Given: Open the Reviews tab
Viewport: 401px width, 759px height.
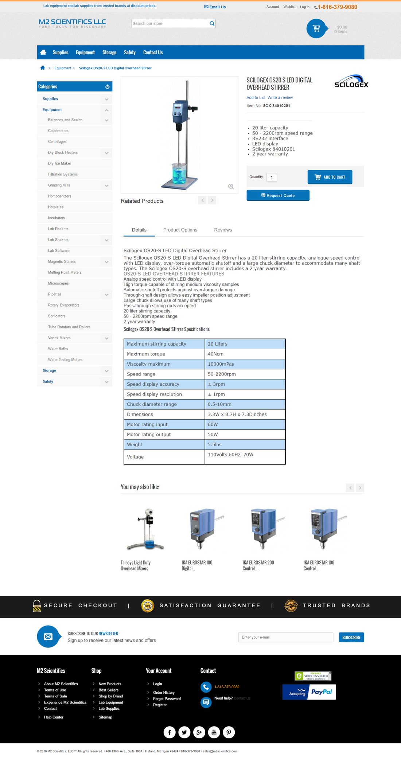Looking at the screenshot, I should (x=223, y=230).
